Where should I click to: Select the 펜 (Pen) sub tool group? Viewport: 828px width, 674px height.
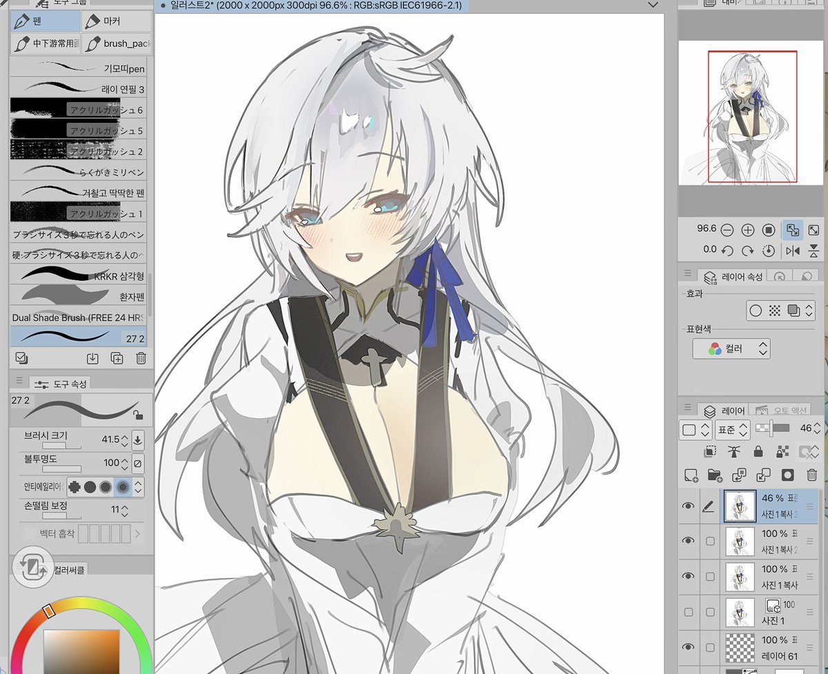click(46, 21)
